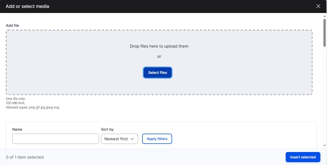Click the '100 MB limit.' text
Screen dimensions: 327x165
click(16, 103)
